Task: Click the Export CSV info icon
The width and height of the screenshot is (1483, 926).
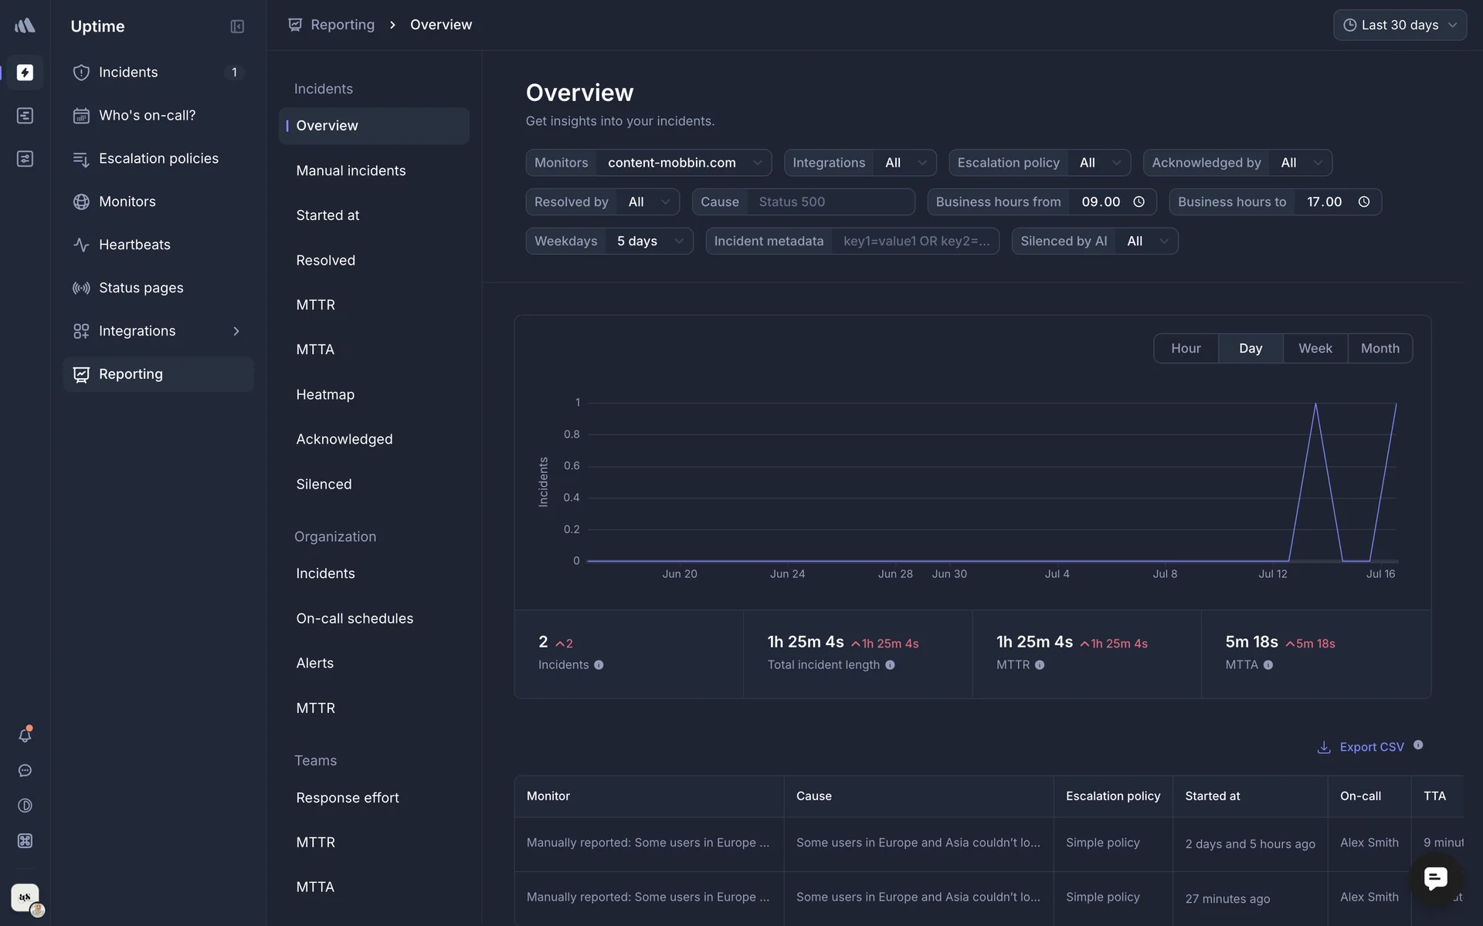Action: point(1418,745)
